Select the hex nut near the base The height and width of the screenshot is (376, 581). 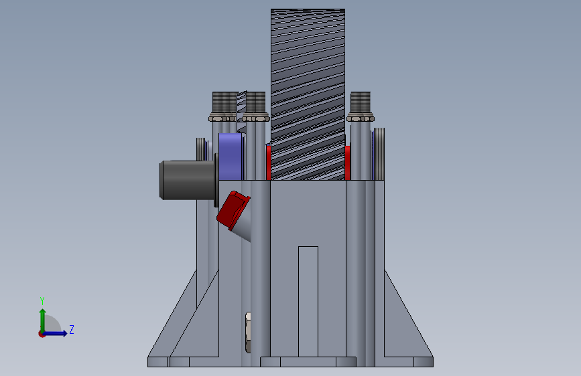[248, 333]
